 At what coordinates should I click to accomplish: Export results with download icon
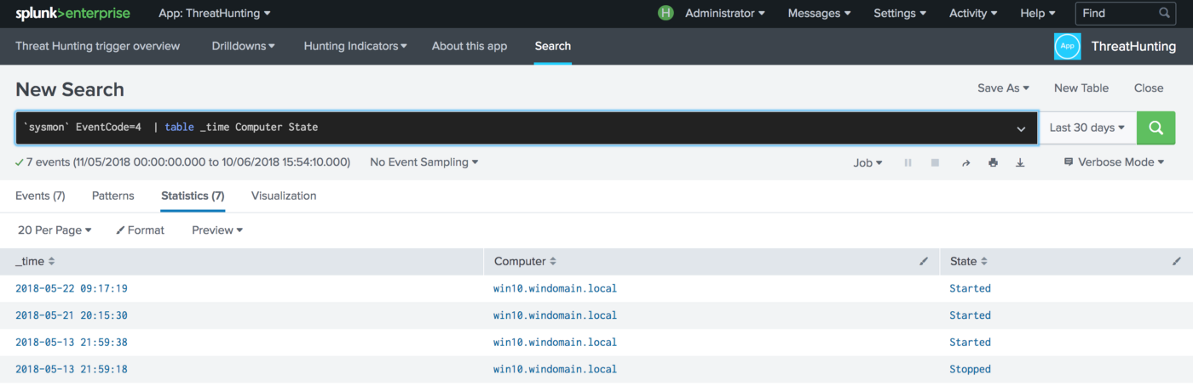tap(1021, 162)
